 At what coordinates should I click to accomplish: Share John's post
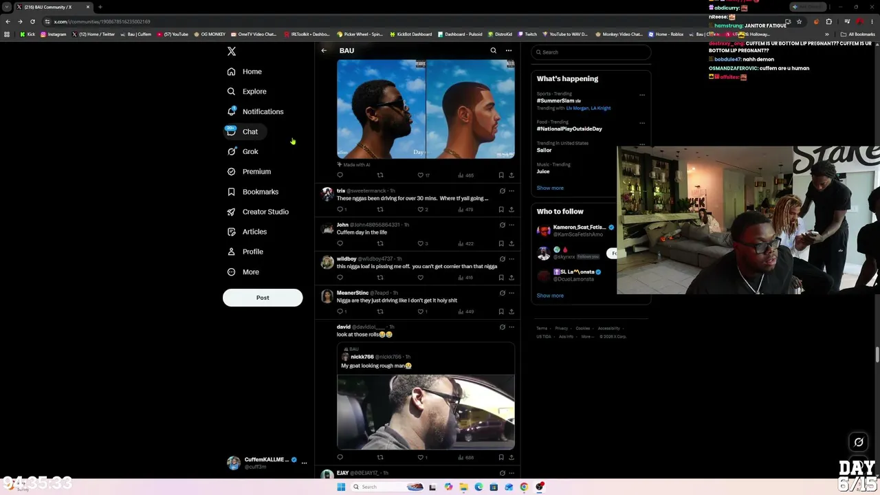(x=511, y=243)
